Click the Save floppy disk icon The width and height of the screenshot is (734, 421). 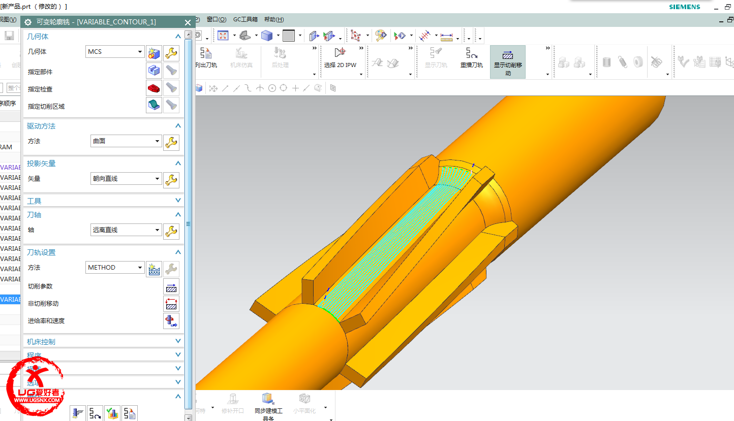pyautogui.click(x=9, y=36)
